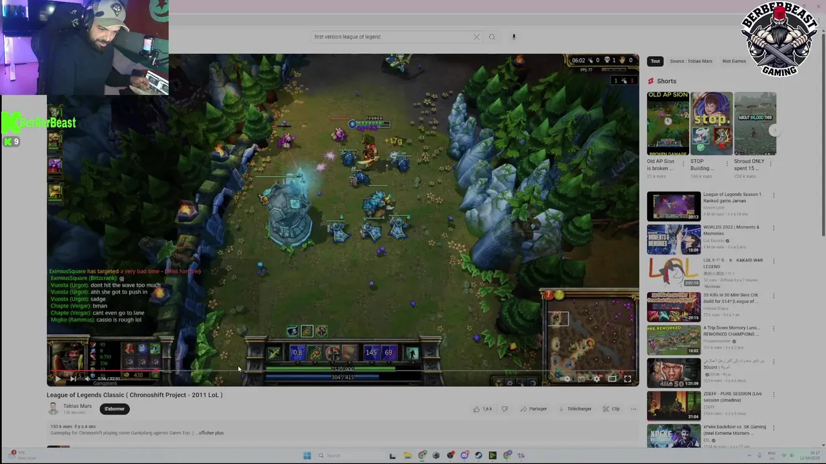
Task: Click the taskbar weather widget
Action: click(x=23, y=456)
